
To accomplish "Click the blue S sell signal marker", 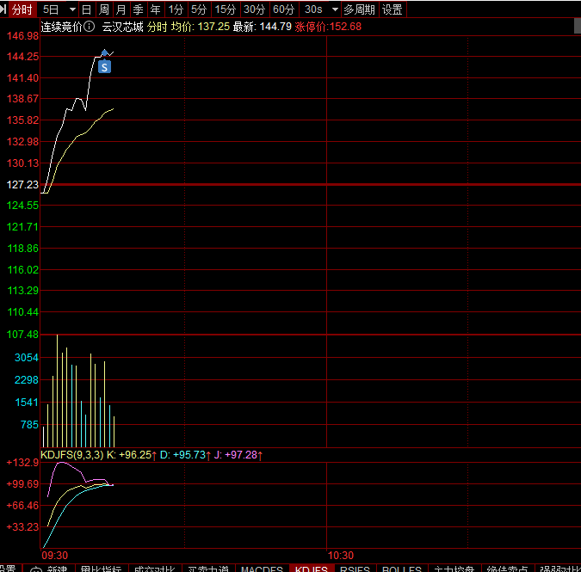I will pos(104,67).
